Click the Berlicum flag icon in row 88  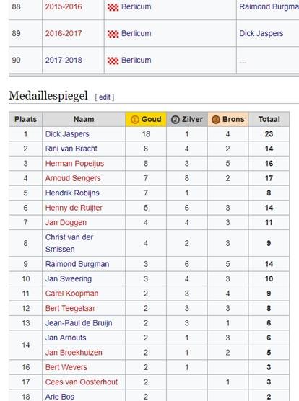113,7
